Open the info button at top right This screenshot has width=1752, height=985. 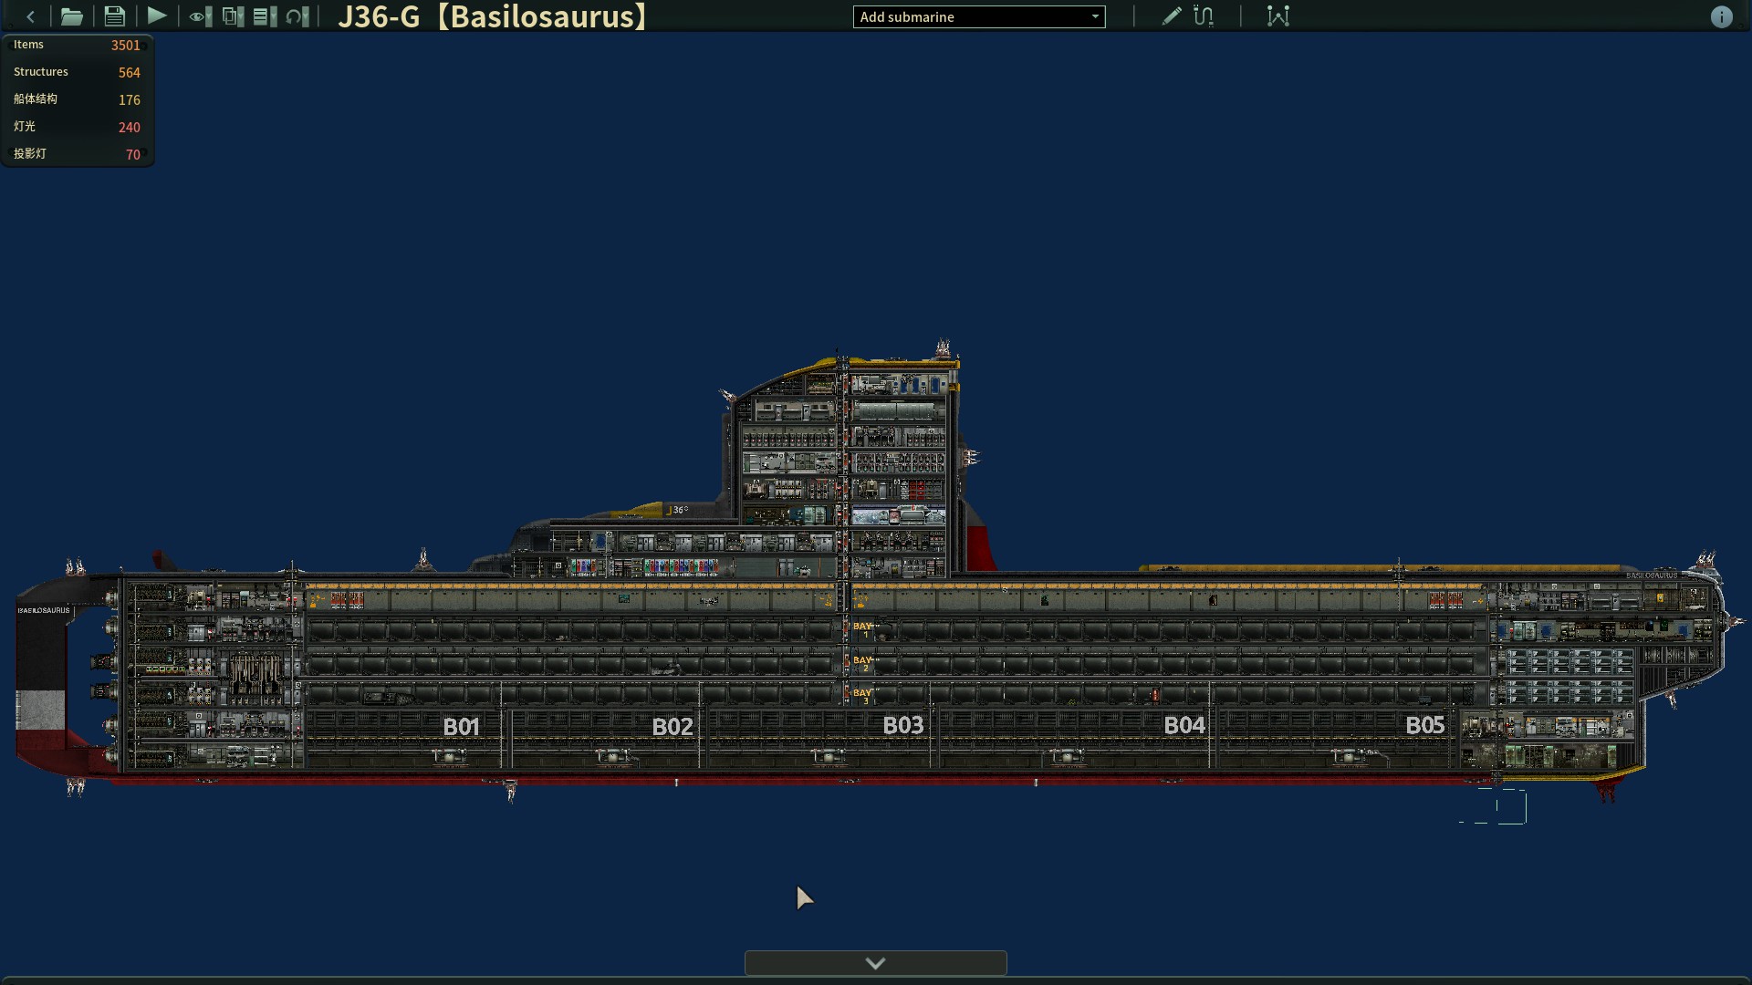click(x=1721, y=16)
